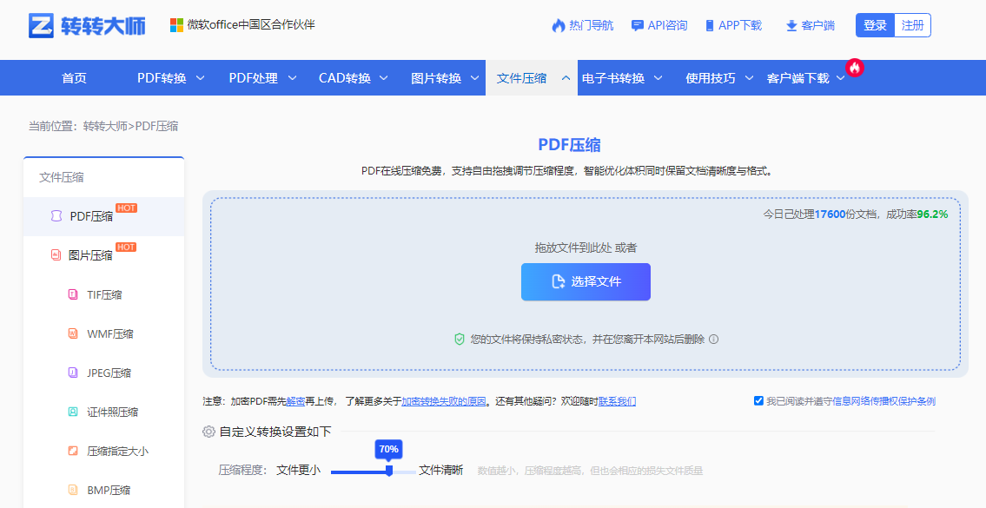Click the info circle icon after privacy notice
Screen dimensions: 986x508
714,339
